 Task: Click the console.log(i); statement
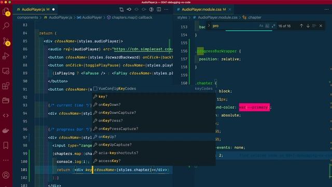point(73,162)
